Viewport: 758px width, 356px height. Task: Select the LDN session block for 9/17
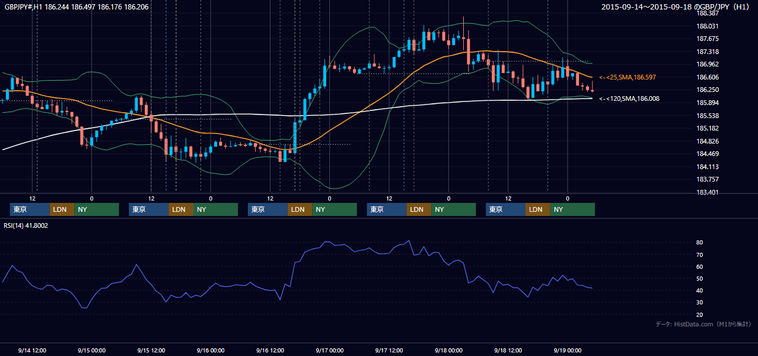(419, 209)
